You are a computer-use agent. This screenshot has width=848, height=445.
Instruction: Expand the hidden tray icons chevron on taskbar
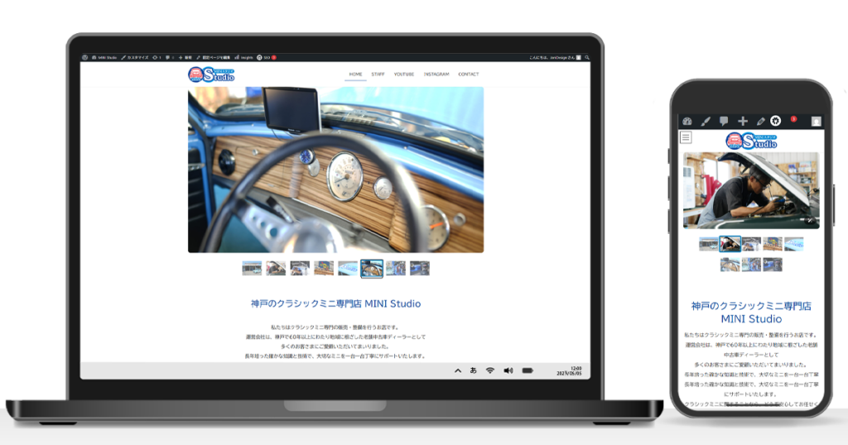coord(458,371)
